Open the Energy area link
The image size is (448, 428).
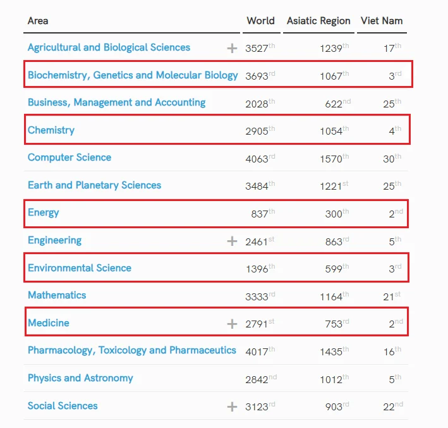(44, 212)
